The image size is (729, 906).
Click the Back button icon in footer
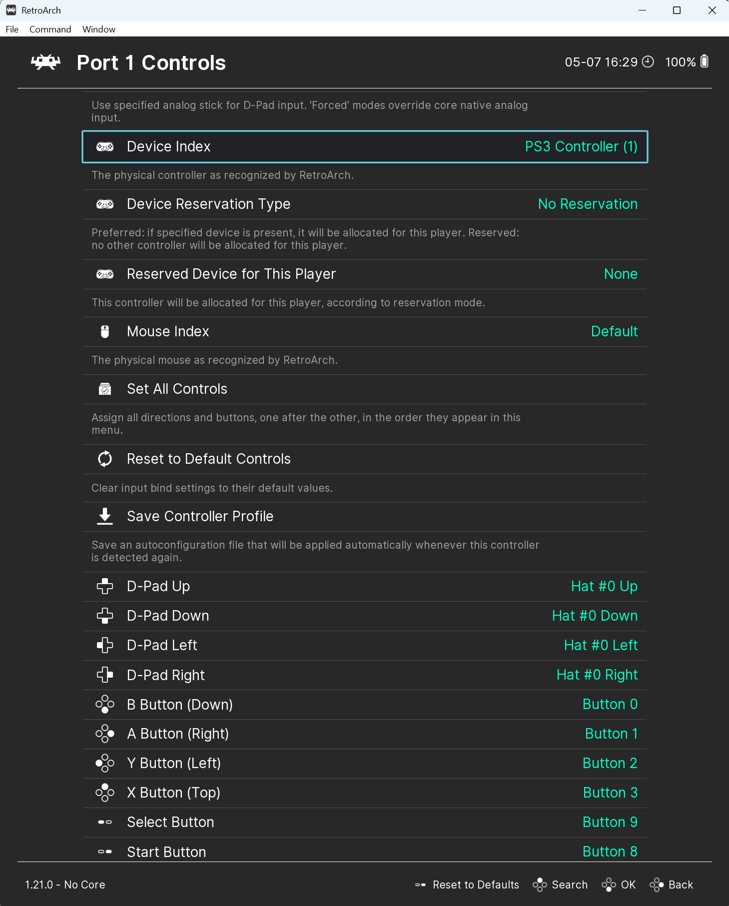coord(657,885)
